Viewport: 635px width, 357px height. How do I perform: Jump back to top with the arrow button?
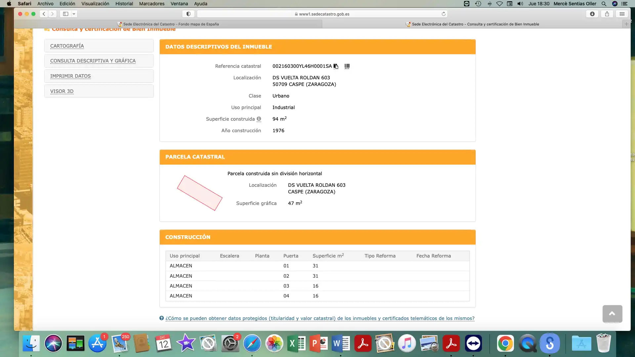tap(612, 314)
